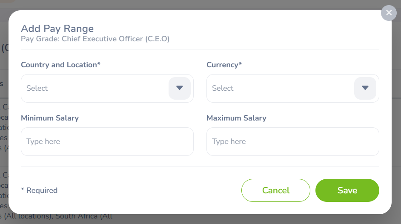Click the Country and Location label
The height and width of the screenshot is (224, 401).
tap(60, 65)
